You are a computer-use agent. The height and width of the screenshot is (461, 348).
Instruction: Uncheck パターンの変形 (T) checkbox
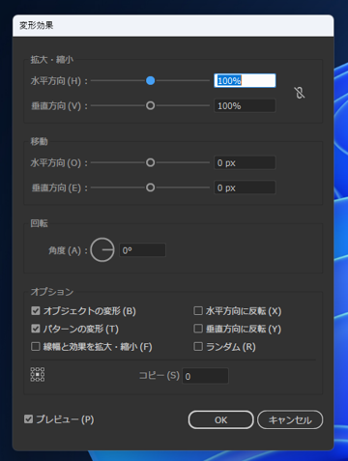(35, 329)
